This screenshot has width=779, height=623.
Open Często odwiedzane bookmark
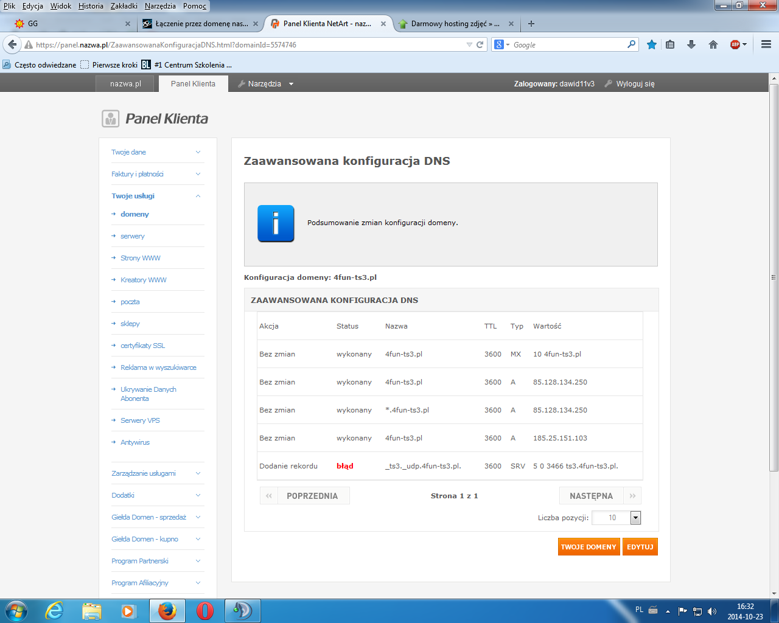(40, 64)
